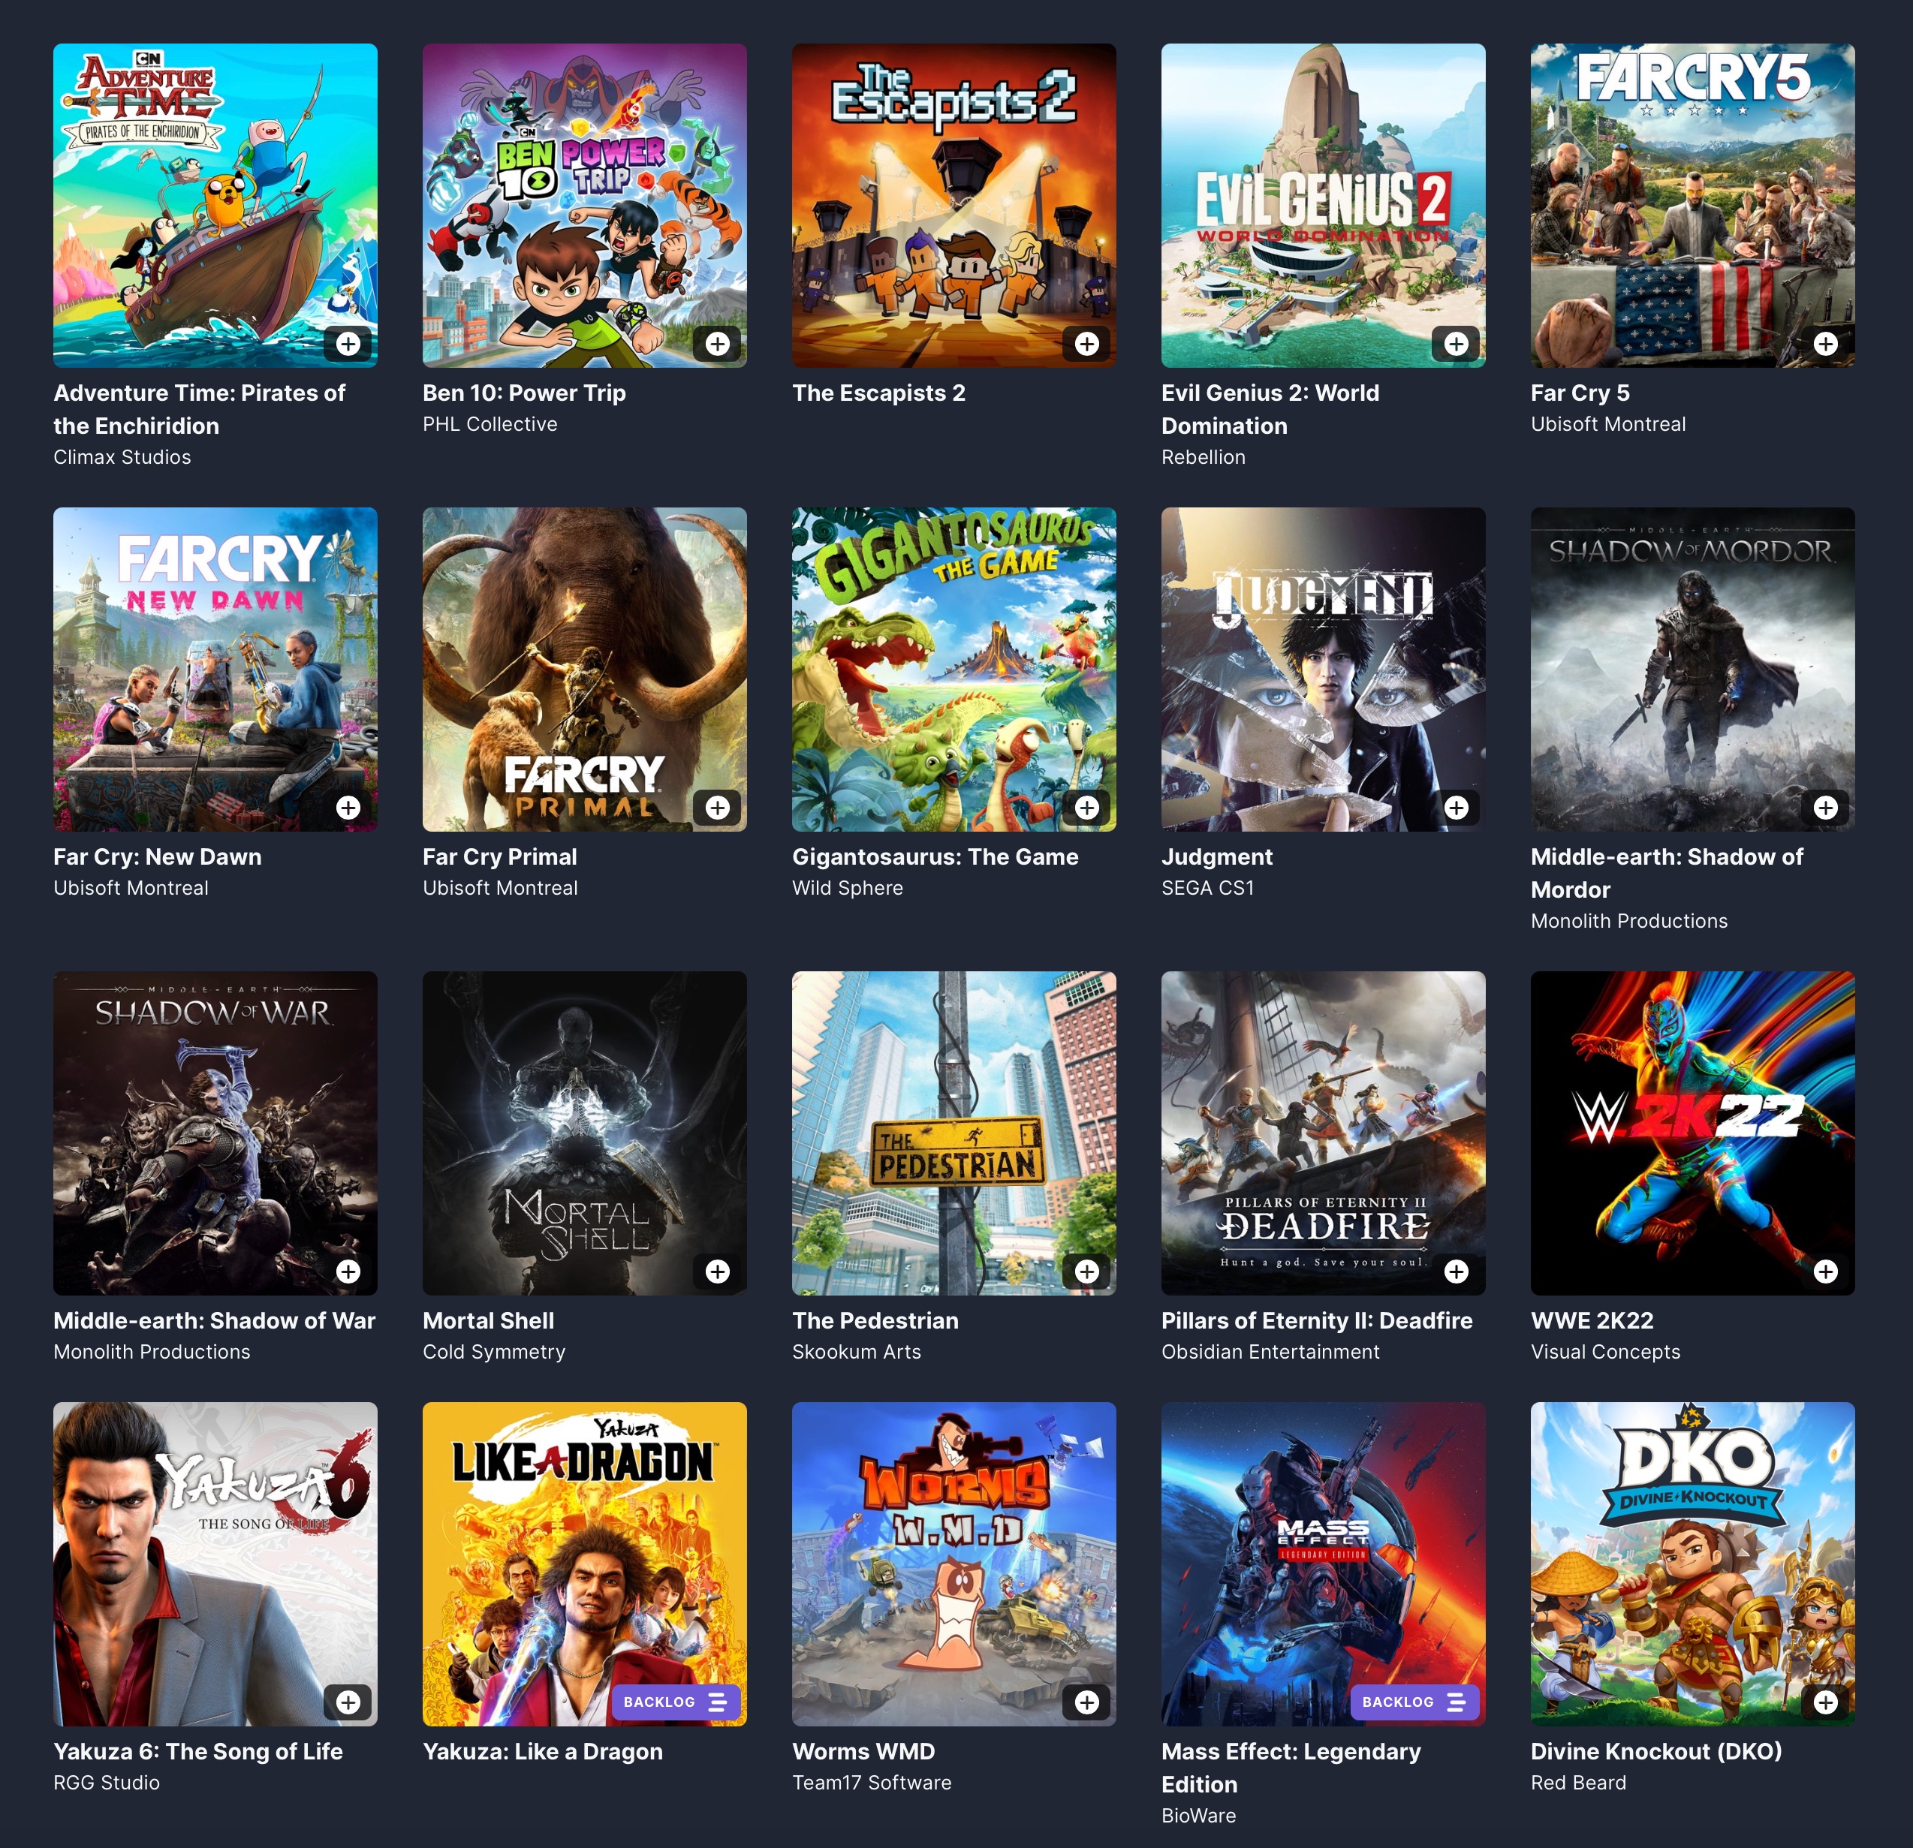Open Middle-earth: Shadow of War title
Image resolution: width=1913 pixels, height=1848 pixels.
[215, 1320]
